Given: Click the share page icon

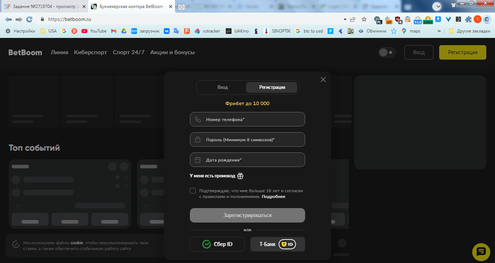Looking at the screenshot, I should (353, 19).
